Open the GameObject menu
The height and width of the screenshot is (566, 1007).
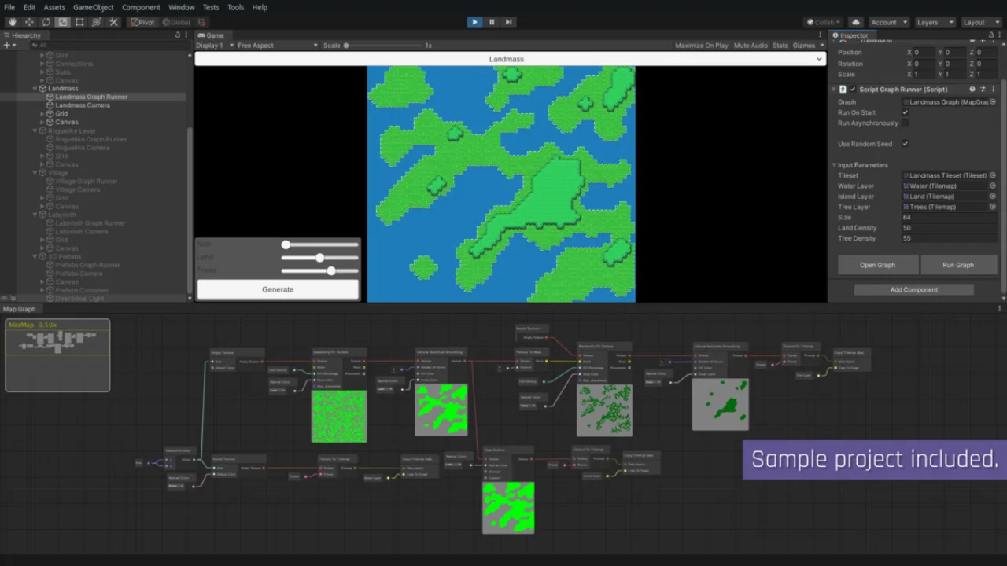tap(94, 7)
